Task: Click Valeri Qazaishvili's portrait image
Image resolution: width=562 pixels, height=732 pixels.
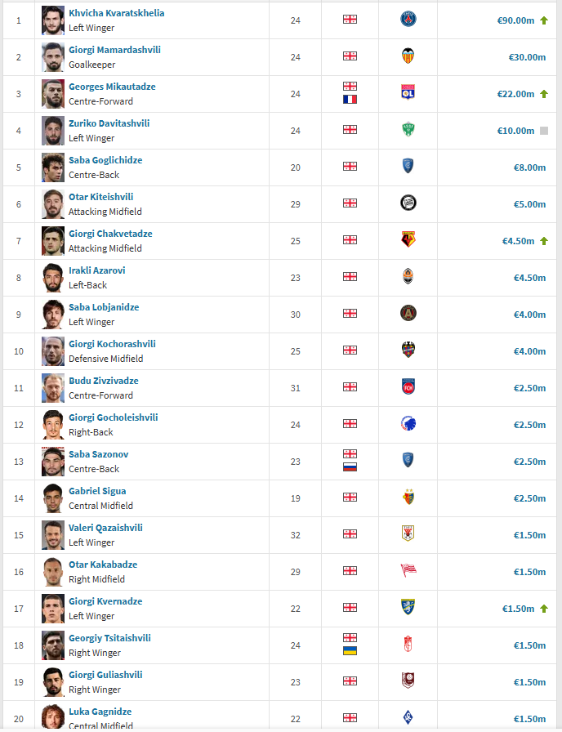Action: [53, 535]
